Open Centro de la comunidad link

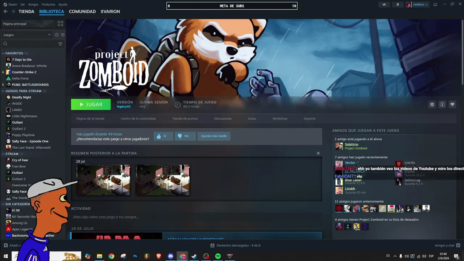138,119
